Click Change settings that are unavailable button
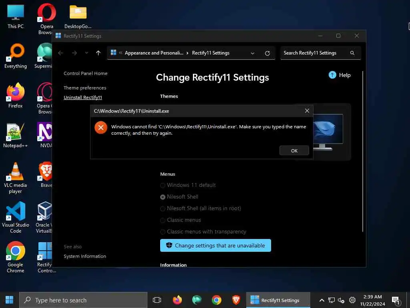This screenshot has width=410, height=308. 215,245
